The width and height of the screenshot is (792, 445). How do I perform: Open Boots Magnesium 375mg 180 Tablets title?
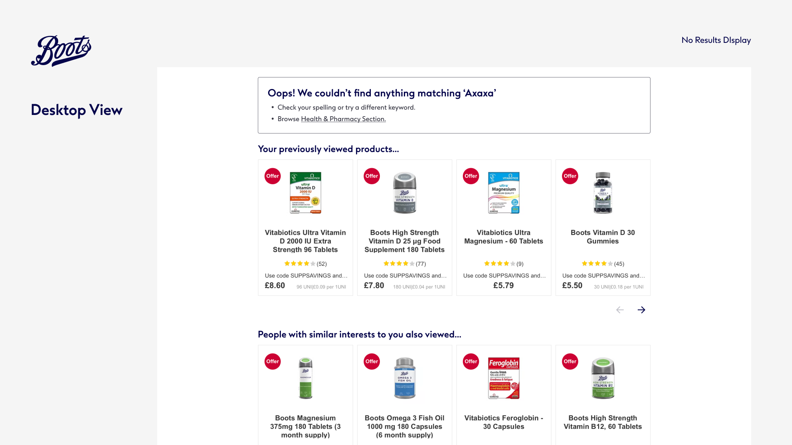[305, 426]
